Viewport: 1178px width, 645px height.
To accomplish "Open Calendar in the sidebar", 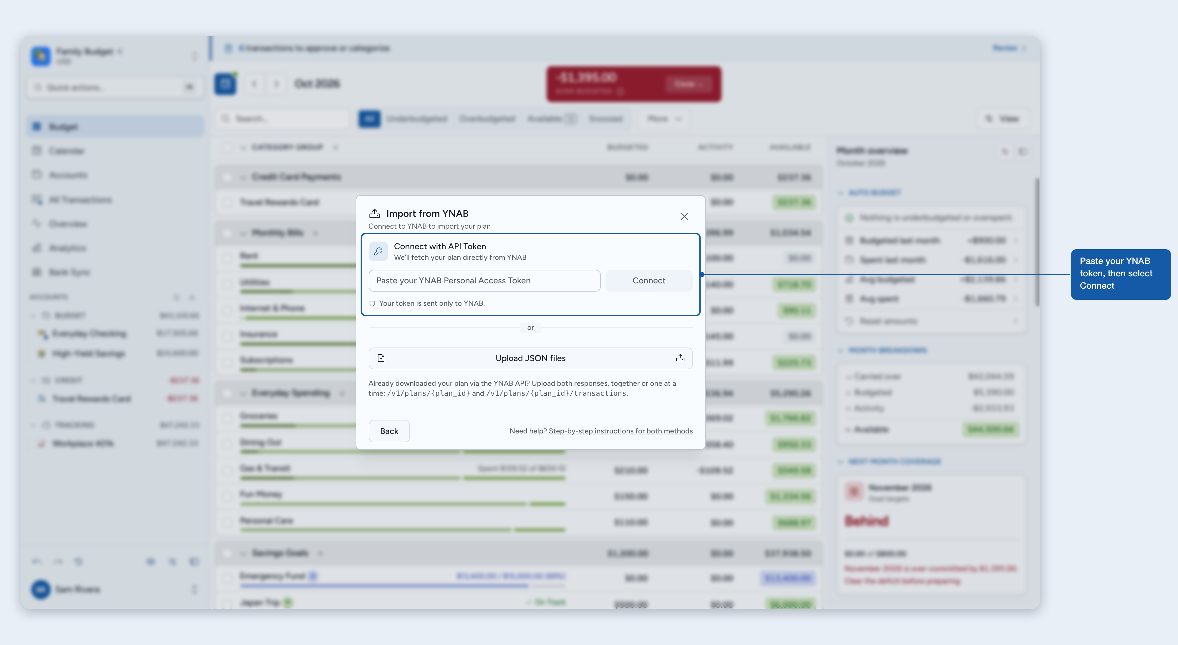I will point(115,151).
